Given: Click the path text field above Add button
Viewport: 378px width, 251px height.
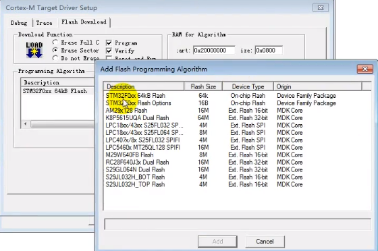Looking at the screenshot, I should click(238, 224).
